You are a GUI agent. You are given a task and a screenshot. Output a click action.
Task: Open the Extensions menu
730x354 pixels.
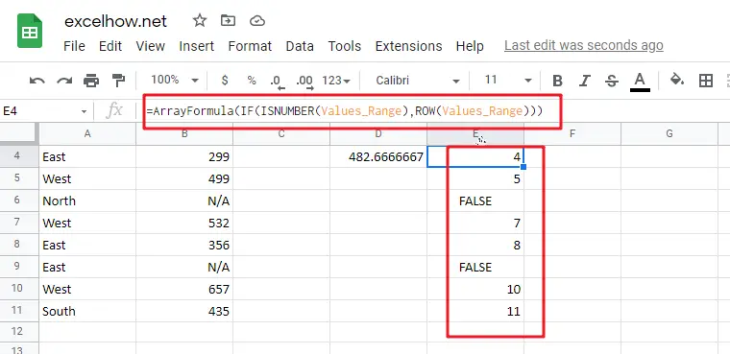pyautogui.click(x=409, y=46)
